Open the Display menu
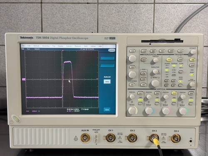Viewport: 208px width, 156px height. tap(60, 46)
